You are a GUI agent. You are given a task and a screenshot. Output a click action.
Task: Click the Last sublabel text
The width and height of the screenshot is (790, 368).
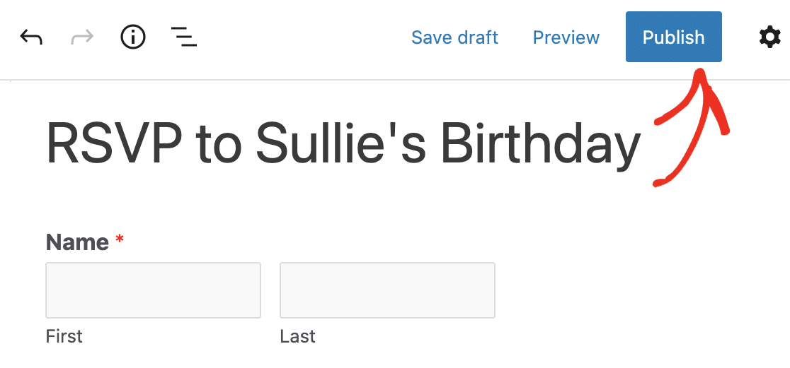298,336
